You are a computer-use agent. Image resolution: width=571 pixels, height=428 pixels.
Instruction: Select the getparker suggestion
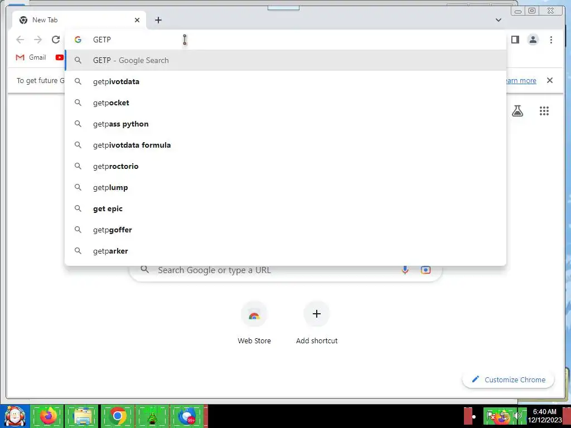285,251
